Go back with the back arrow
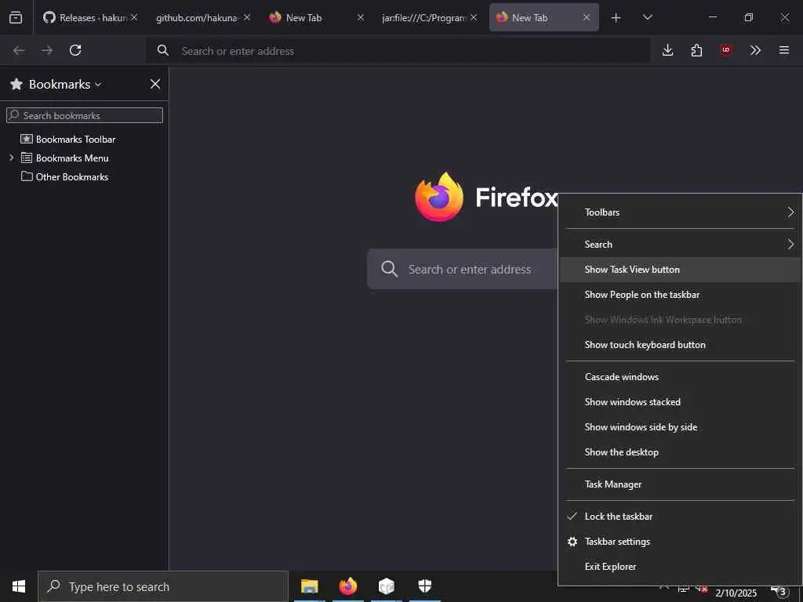The image size is (803, 602). pos(19,50)
